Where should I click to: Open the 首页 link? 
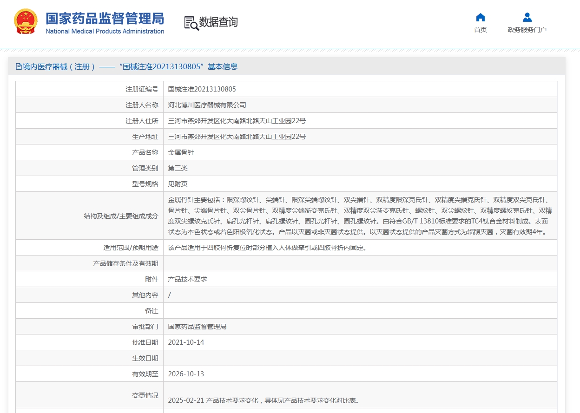(481, 30)
